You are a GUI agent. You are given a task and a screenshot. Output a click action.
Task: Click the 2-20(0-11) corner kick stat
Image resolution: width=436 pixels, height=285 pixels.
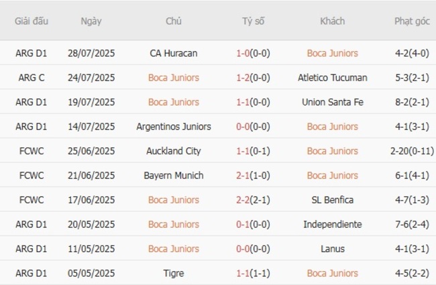(x=412, y=151)
